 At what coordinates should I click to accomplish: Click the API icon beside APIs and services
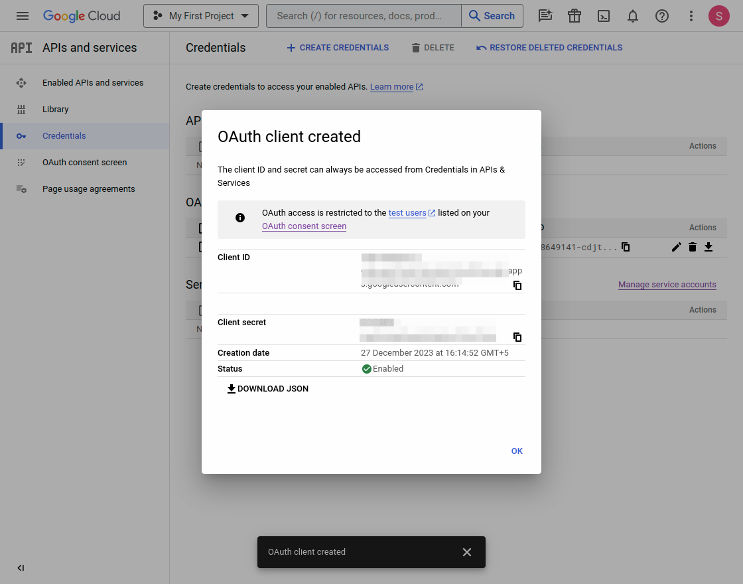point(21,48)
